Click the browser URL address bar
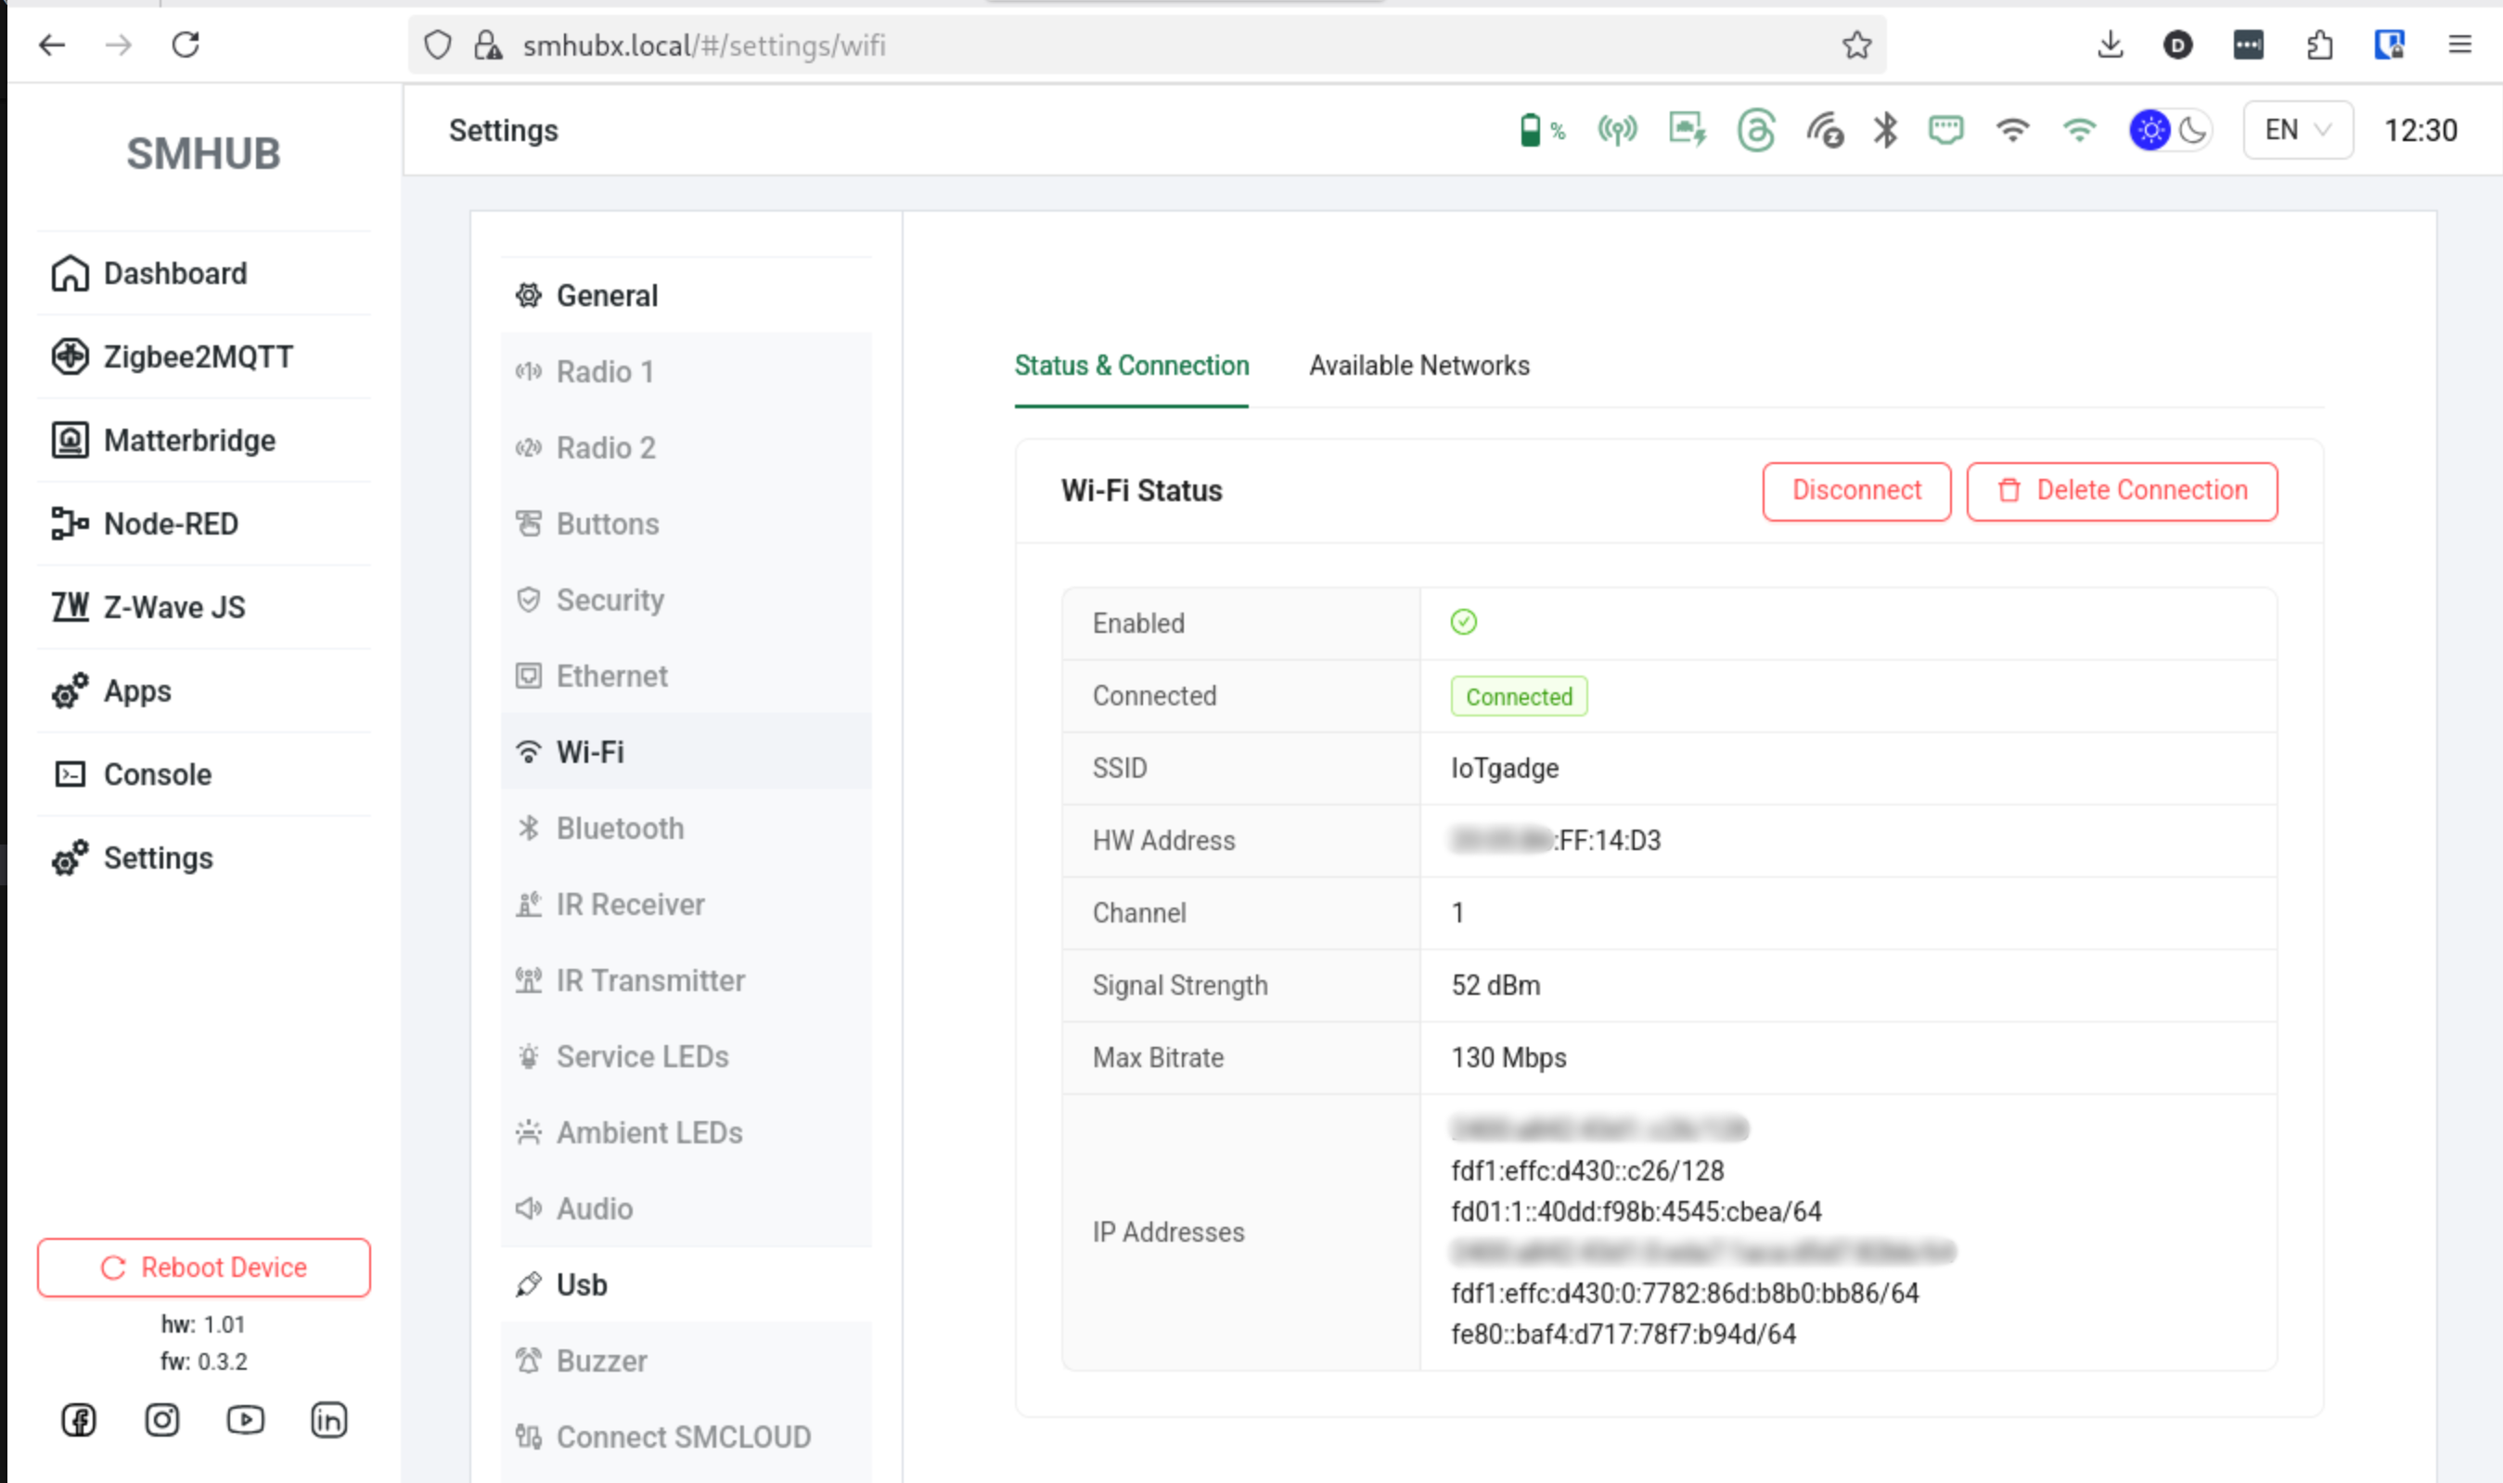Image resolution: width=2503 pixels, height=1483 pixels. (1149, 45)
